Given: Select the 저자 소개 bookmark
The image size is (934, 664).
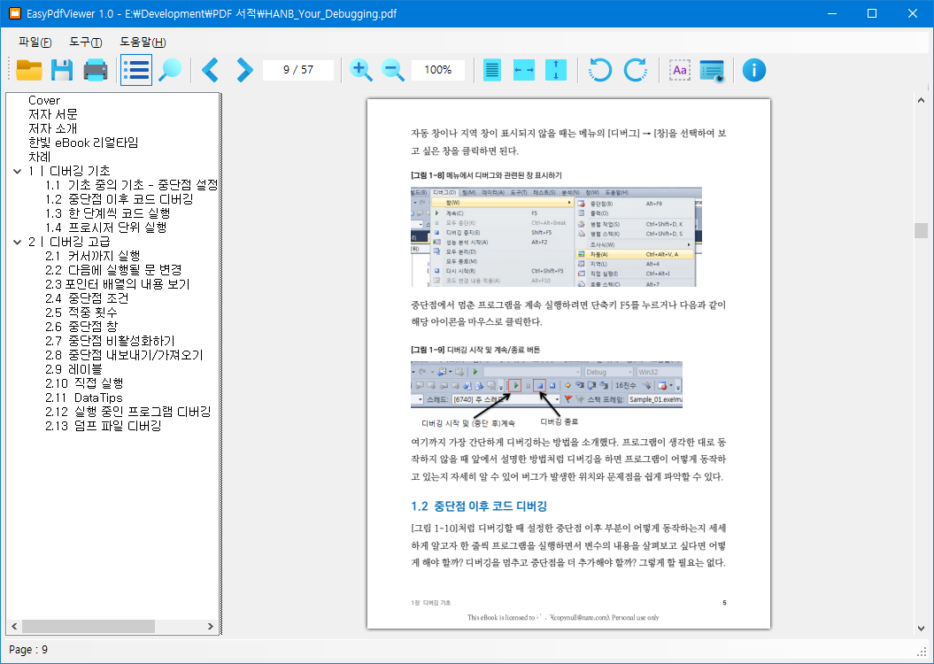Looking at the screenshot, I should coord(53,128).
